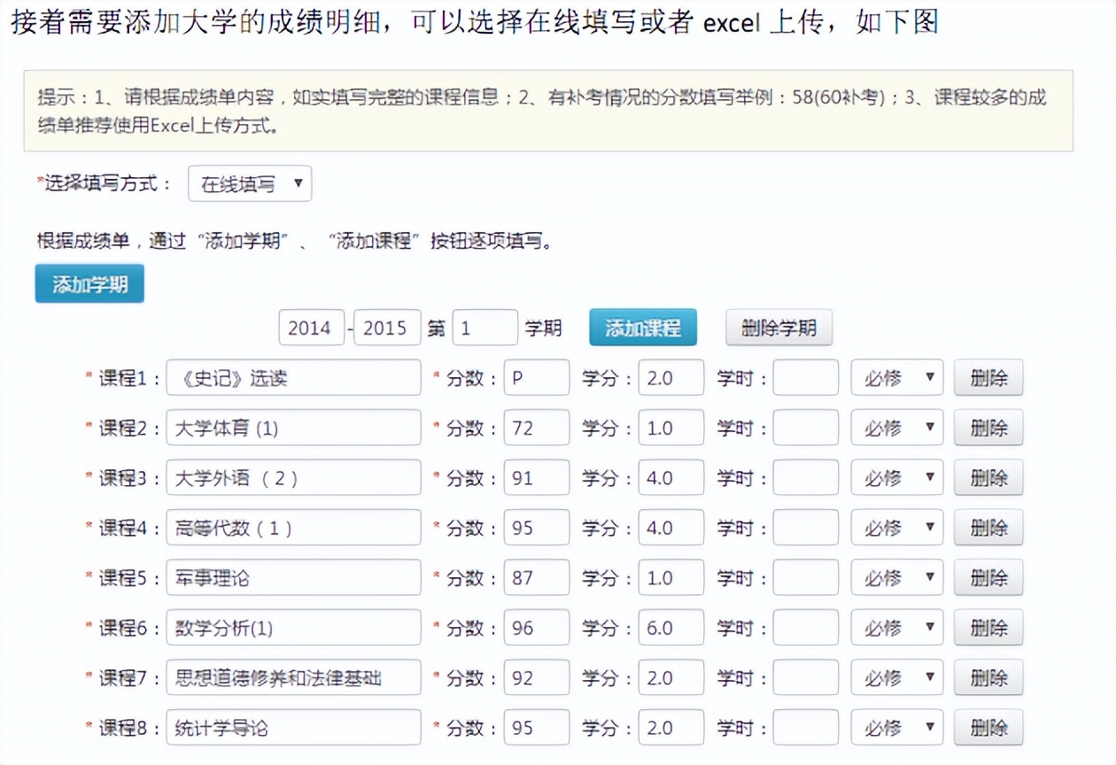1116x765 pixels.
Task: Open the course type dropdown for 大学体育 (1)
Action: click(896, 427)
